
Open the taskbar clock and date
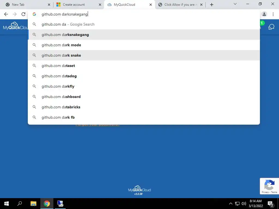coord(256,204)
